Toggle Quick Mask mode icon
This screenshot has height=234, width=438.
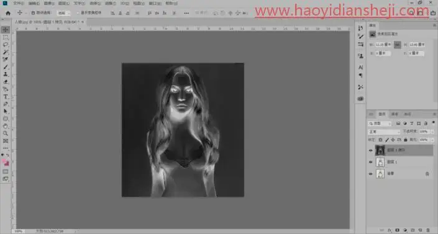6,171
